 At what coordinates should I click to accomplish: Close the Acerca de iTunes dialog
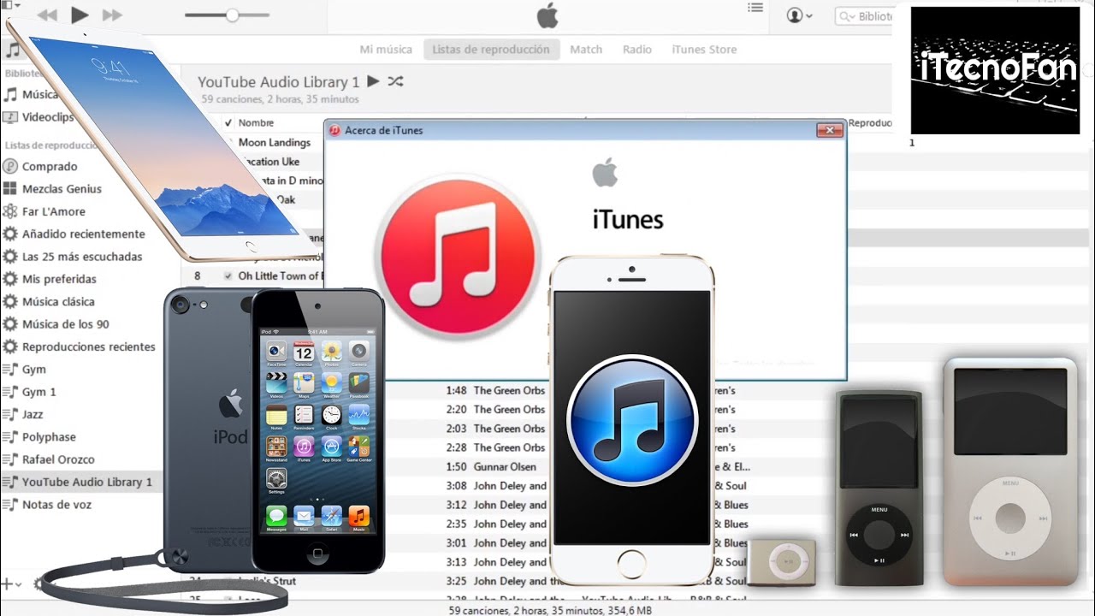click(x=829, y=130)
